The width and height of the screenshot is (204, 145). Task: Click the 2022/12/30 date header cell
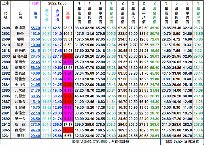(x=57, y=3)
